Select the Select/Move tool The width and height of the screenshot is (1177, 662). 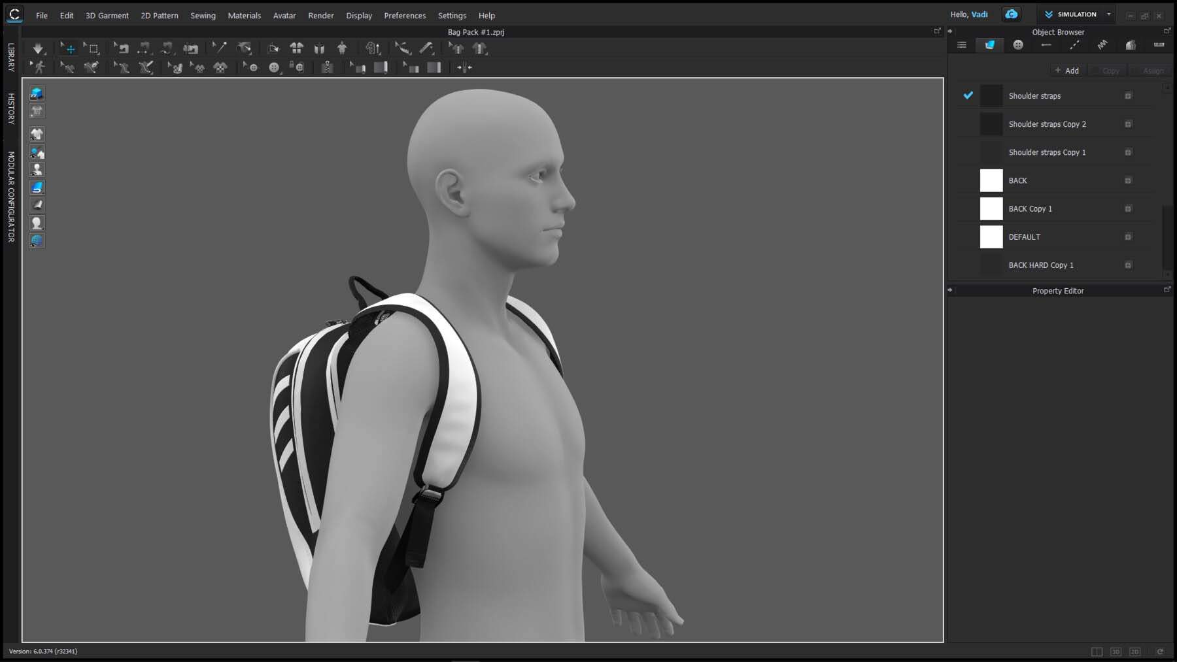[x=67, y=48]
